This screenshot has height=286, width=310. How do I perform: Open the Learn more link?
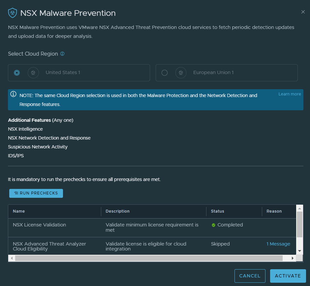pos(290,94)
